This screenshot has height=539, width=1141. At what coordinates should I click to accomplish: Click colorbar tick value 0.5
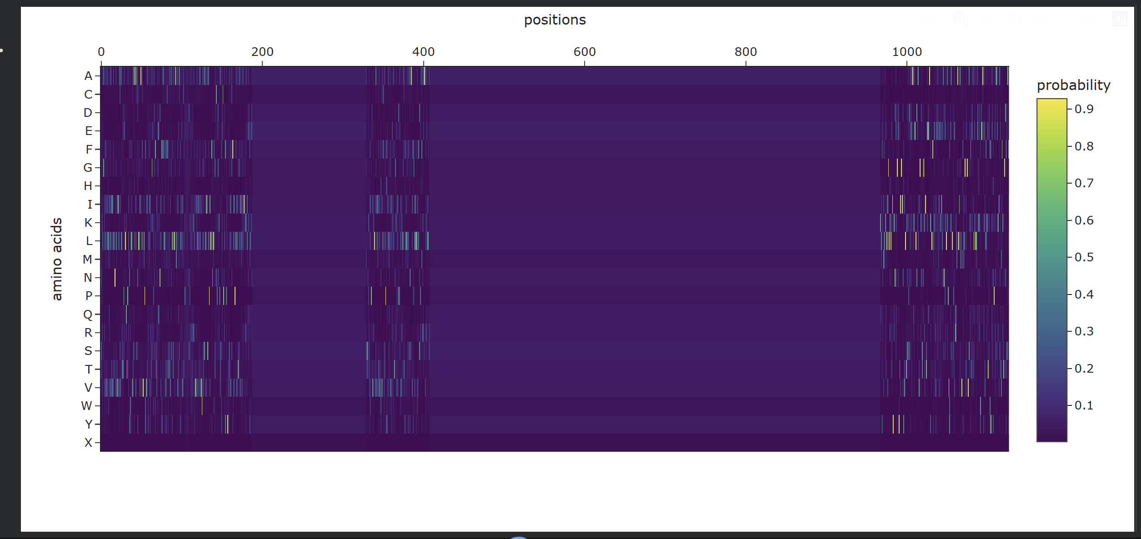tap(1084, 257)
